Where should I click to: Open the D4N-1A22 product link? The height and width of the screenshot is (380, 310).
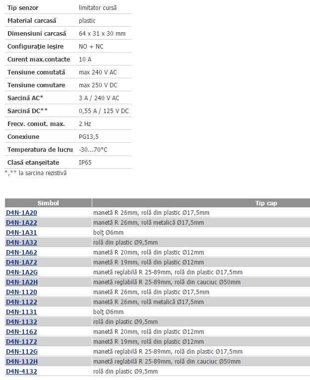click(21, 223)
